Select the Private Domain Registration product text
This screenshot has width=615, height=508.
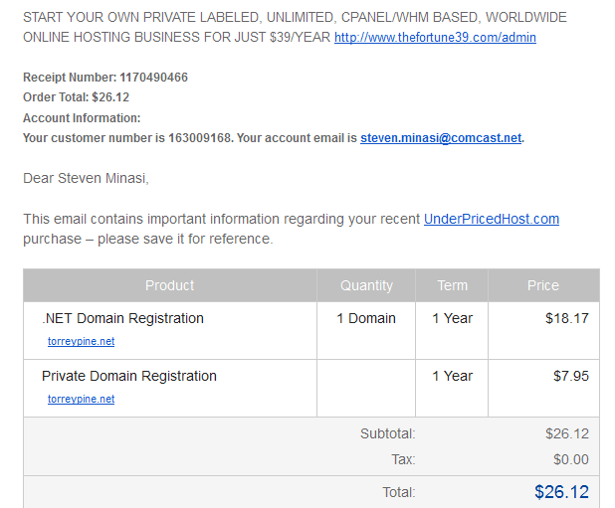click(x=129, y=376)
